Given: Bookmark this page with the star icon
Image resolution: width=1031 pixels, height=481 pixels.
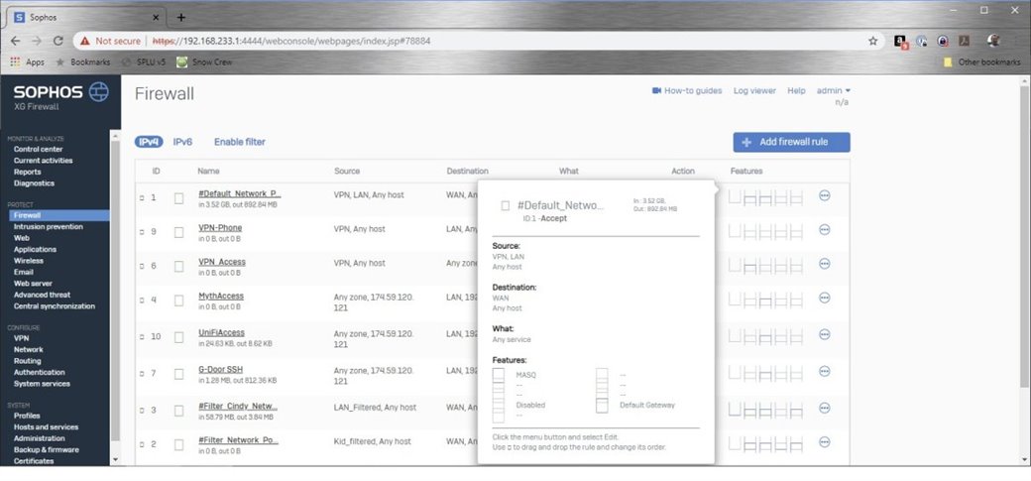Looking at the screenshot, I should click(872, 42).
